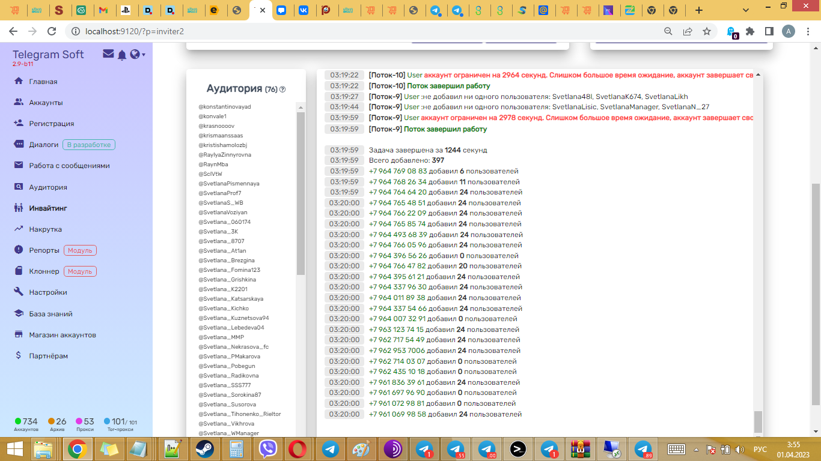Open Репорты megaphone icon
The image size is (821, 461).
click(x=19, y=250)
